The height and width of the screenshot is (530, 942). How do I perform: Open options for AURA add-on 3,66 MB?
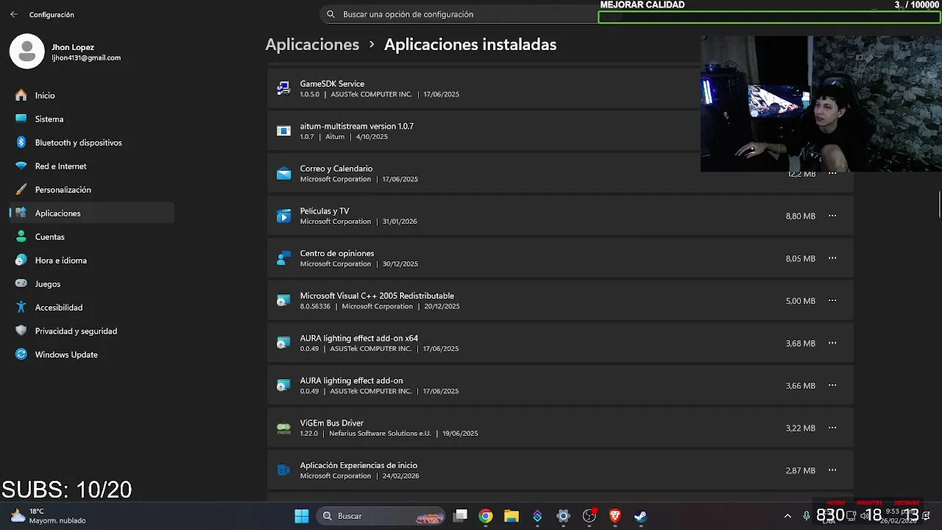[832, 386]
